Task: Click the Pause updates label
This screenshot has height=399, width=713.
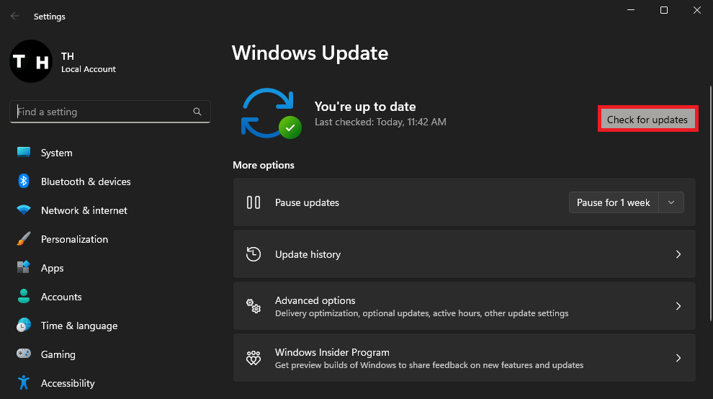Action: 307,202
